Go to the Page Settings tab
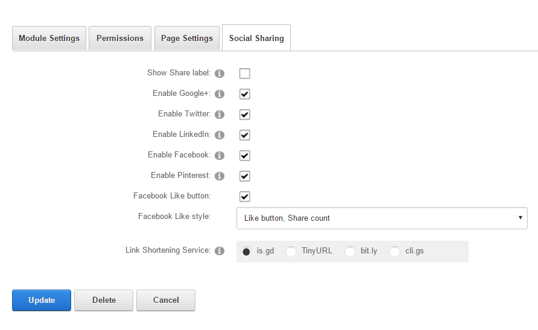Screen dimensions: 538x330 click(187, 38)
